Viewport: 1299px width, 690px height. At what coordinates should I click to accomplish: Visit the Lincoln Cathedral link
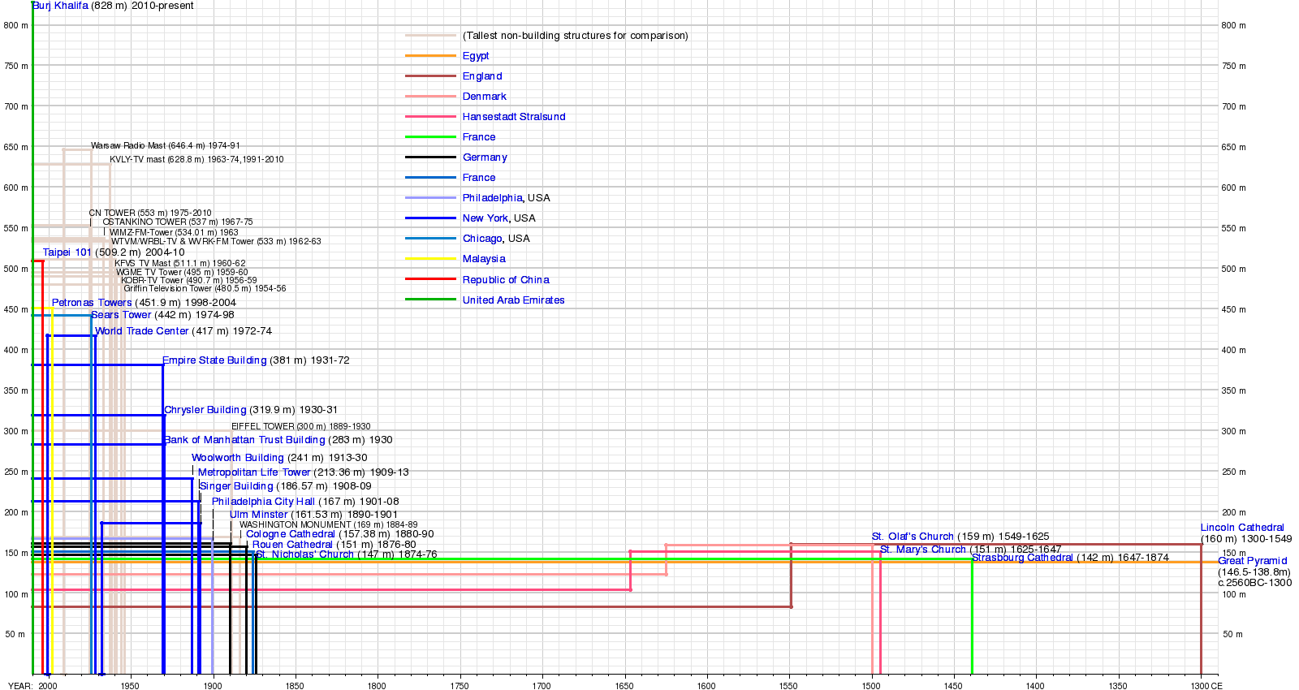[1242, 528]
